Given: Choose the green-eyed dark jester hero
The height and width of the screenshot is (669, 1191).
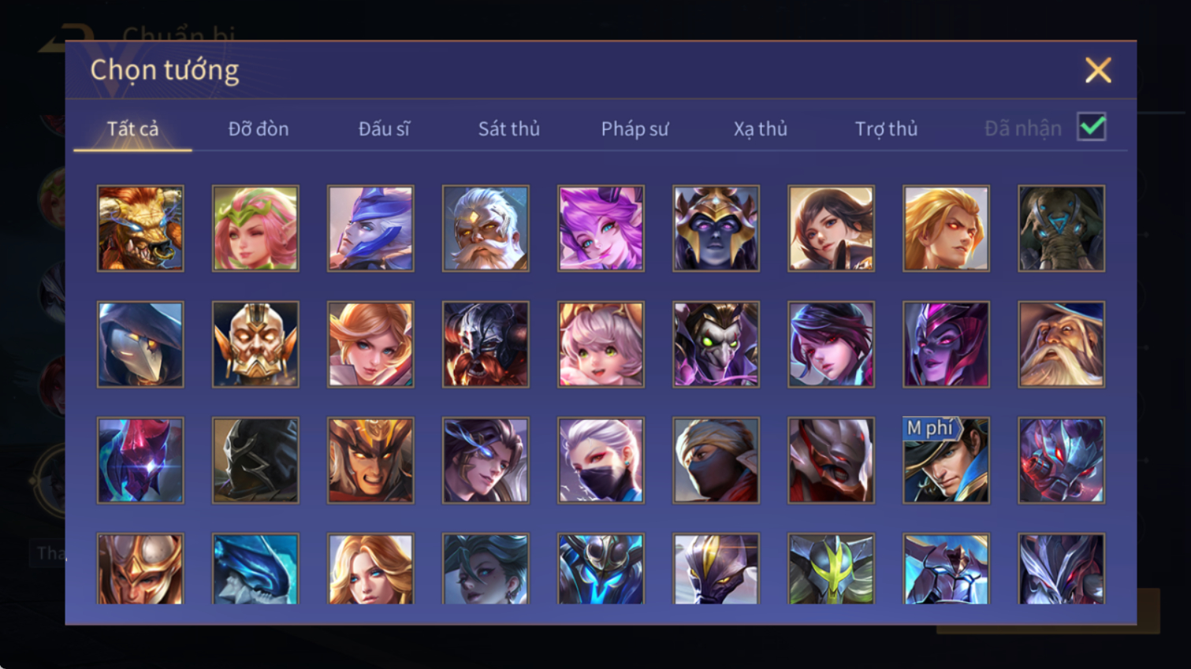Looking at the screenshot, I should 716,344.
